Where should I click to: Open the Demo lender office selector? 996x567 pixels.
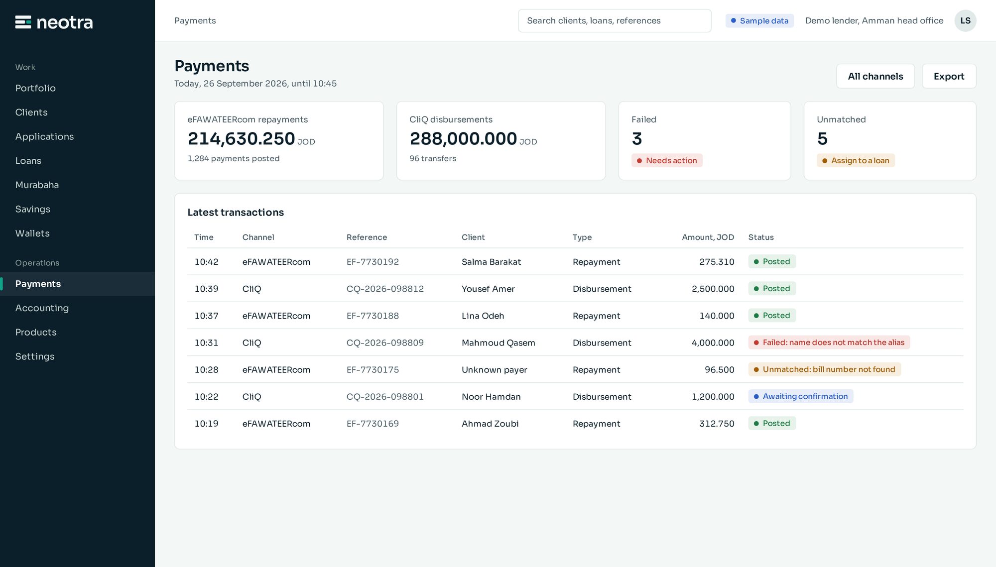(x=874, y=20)
